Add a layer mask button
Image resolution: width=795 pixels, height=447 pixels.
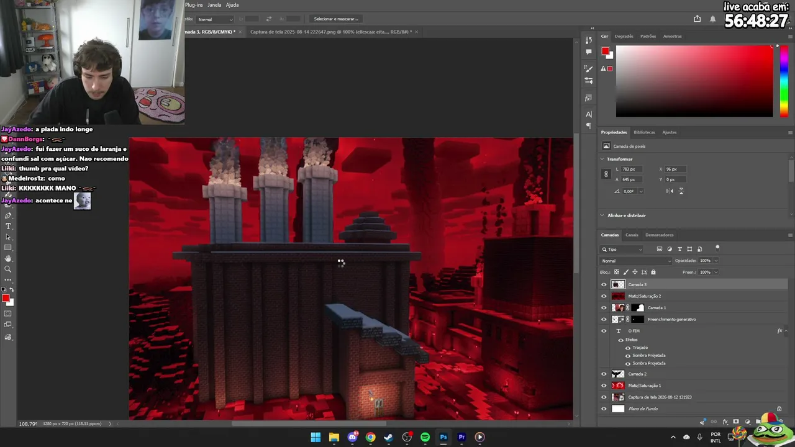coord(736,422)
